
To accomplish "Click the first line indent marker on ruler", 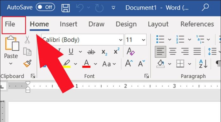I will pyautogui.click(x=28, y=83).
